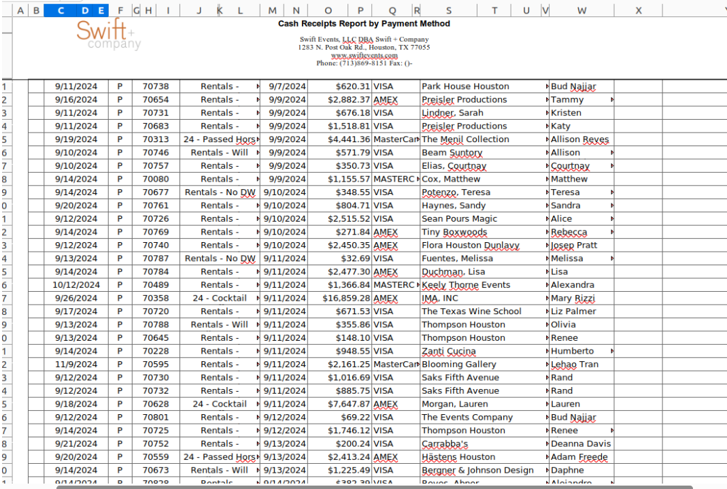Select cell The Texas Wine School
The image size is (727, 489).
click(484, 311)
